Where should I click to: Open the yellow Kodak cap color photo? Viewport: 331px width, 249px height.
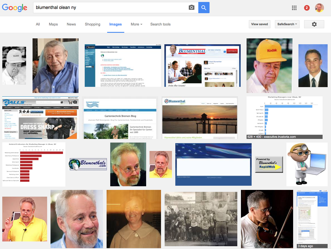pos(270,66)
